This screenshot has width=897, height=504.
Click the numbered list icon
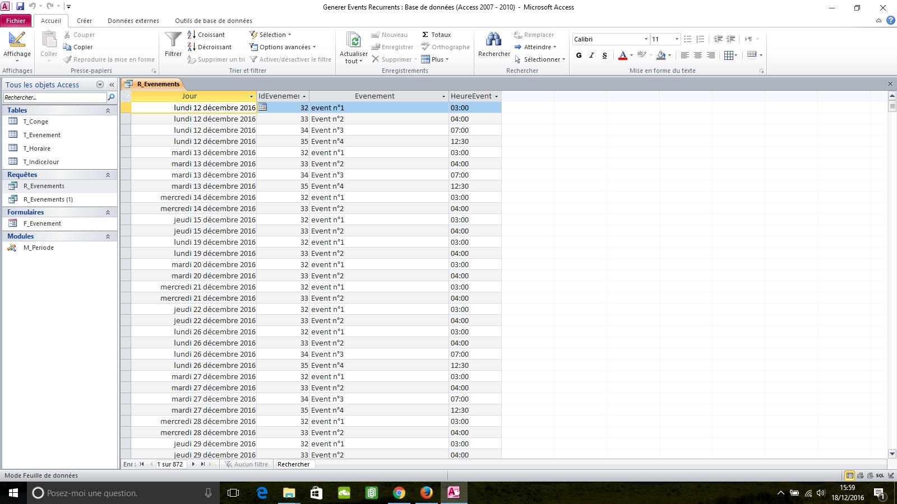point(700,39)
